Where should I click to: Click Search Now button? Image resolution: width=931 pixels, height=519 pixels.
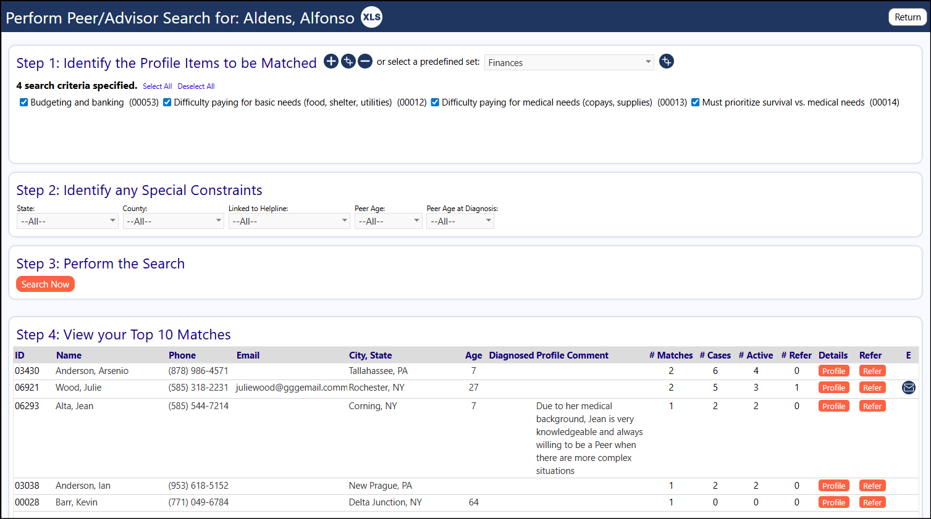45,284
